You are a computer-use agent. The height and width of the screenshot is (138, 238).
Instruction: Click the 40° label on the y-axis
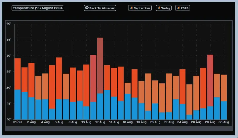pos(9,24)
